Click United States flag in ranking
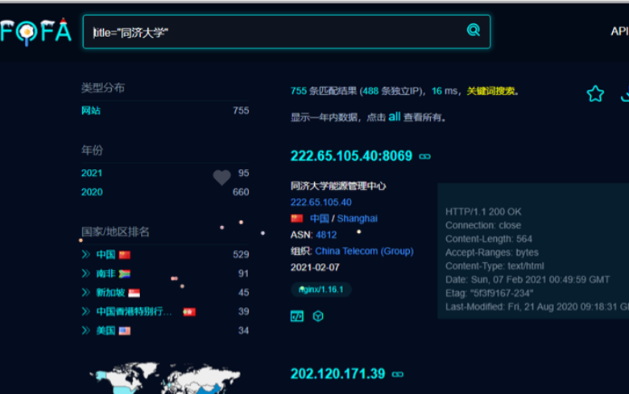Viewport: 629px width, 394px height. (125, 331)
